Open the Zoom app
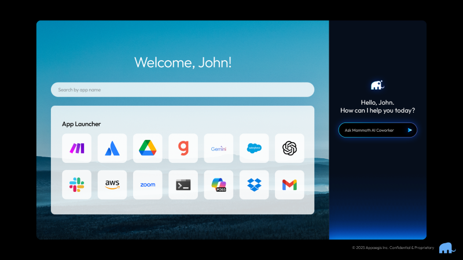Image resolution: width=463 pixels, height=260 pixels. click(x=148, y=185)
